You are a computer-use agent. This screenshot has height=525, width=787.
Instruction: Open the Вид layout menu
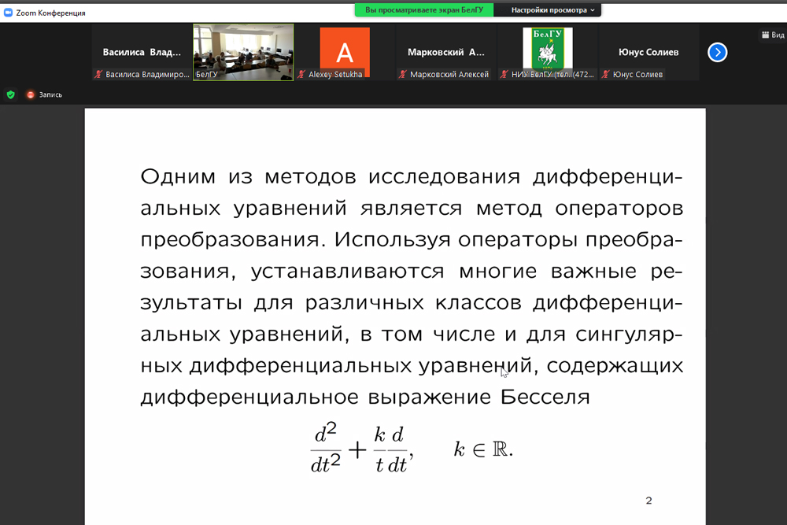(771, 35)
